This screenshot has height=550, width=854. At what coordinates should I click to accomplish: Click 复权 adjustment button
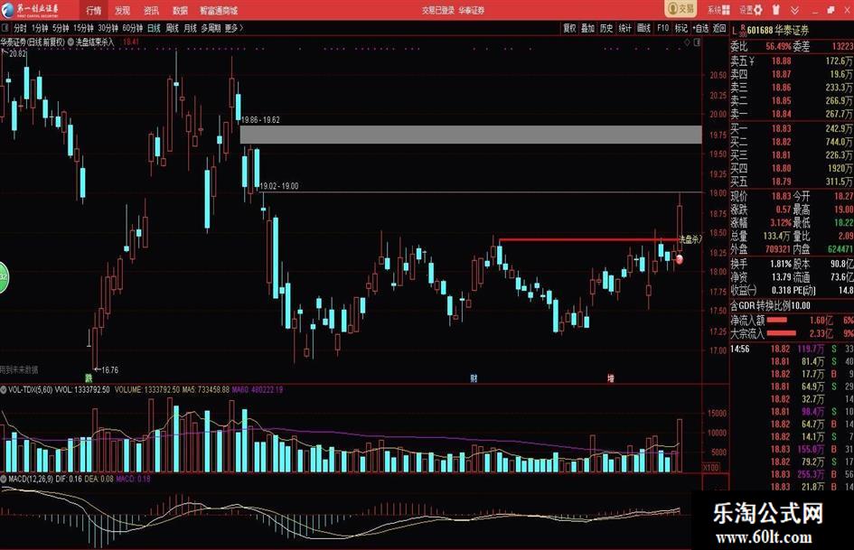point(569,28)
